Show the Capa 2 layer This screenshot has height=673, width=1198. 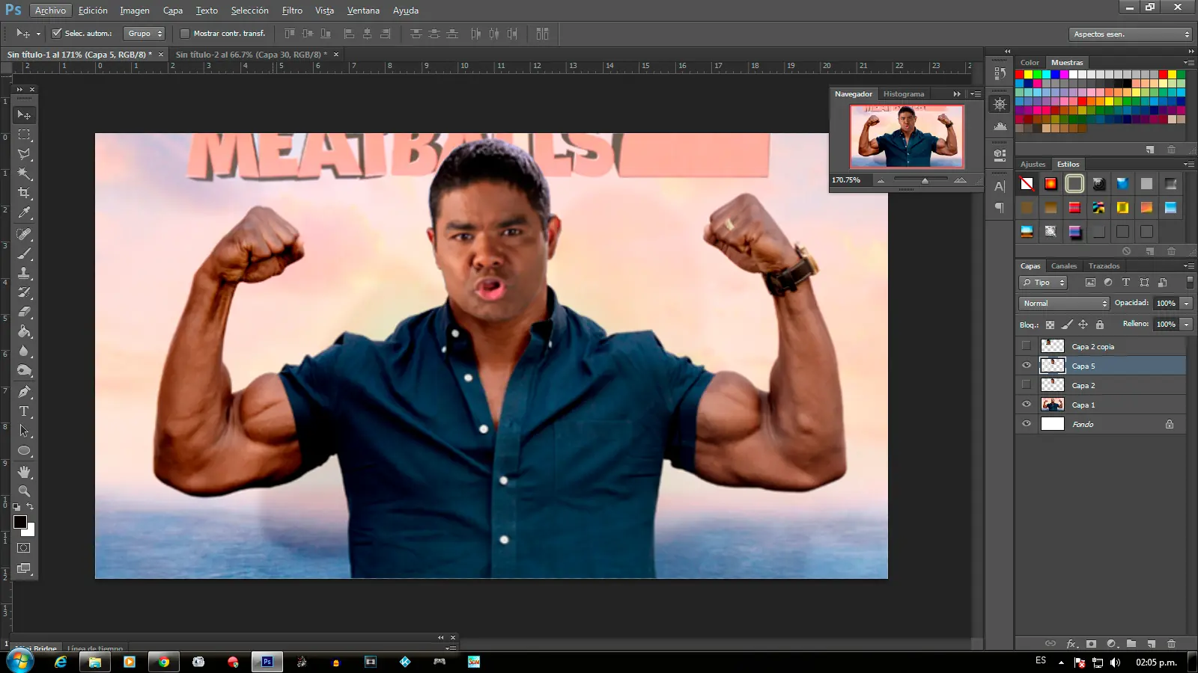(x=1027, y=385)
